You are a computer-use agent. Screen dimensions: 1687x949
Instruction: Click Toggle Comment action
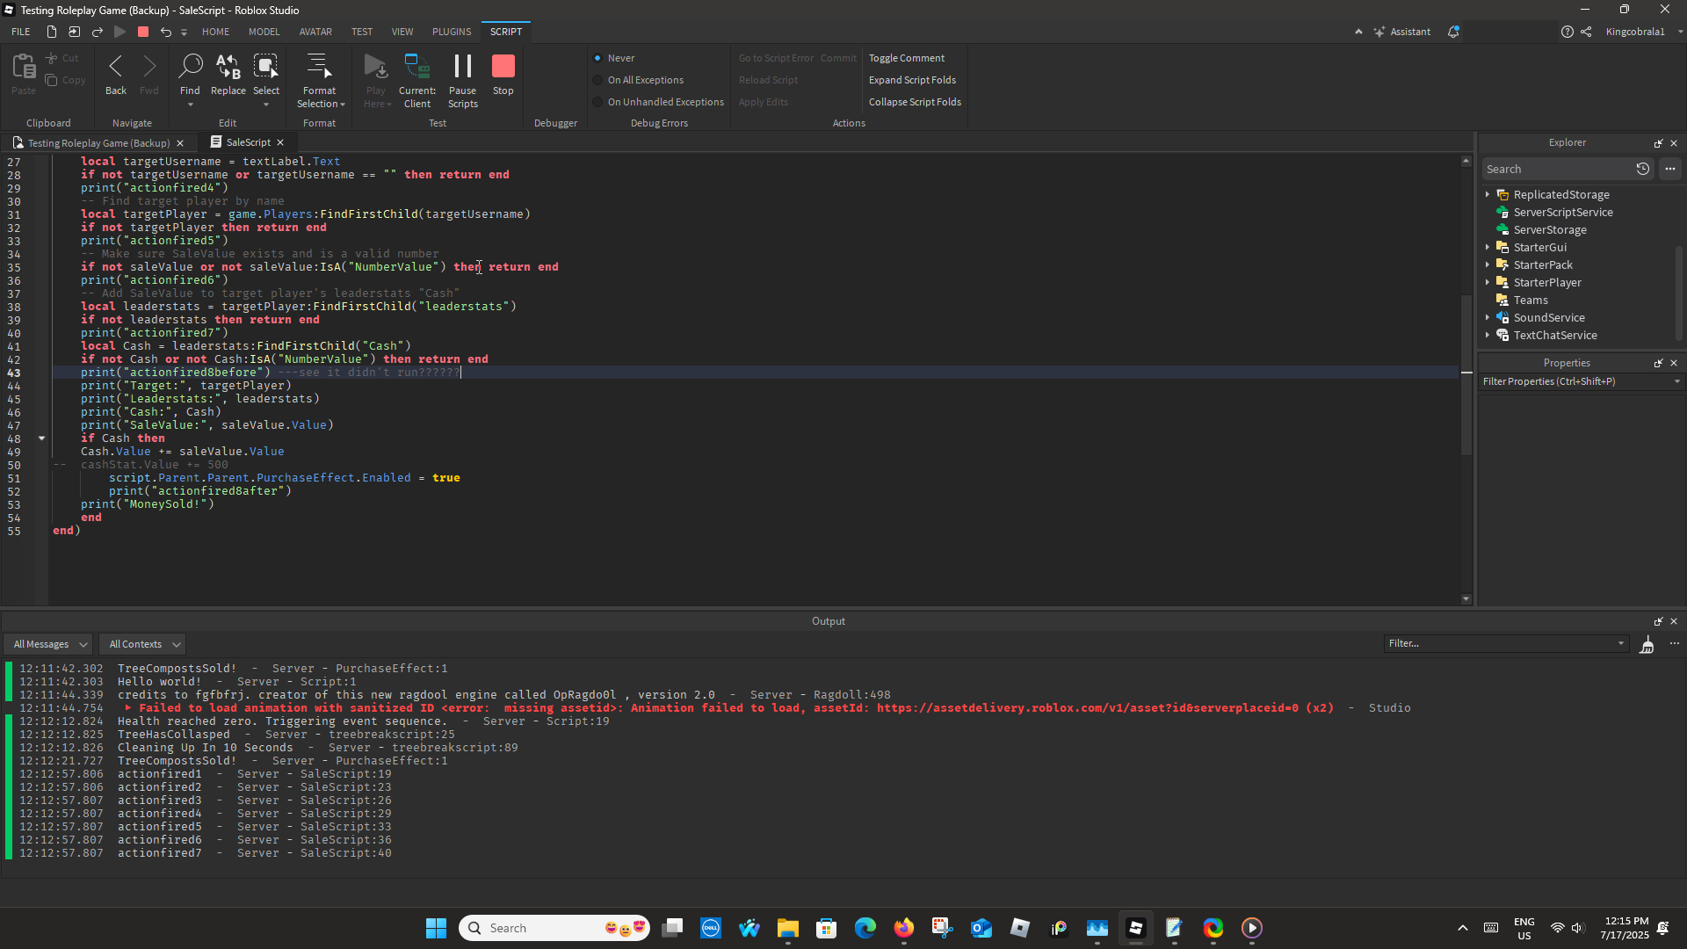906,58
